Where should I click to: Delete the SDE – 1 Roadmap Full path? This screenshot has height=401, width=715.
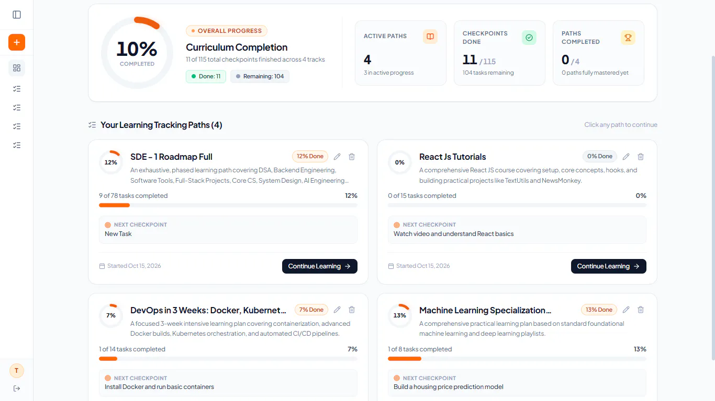(352, 157)
